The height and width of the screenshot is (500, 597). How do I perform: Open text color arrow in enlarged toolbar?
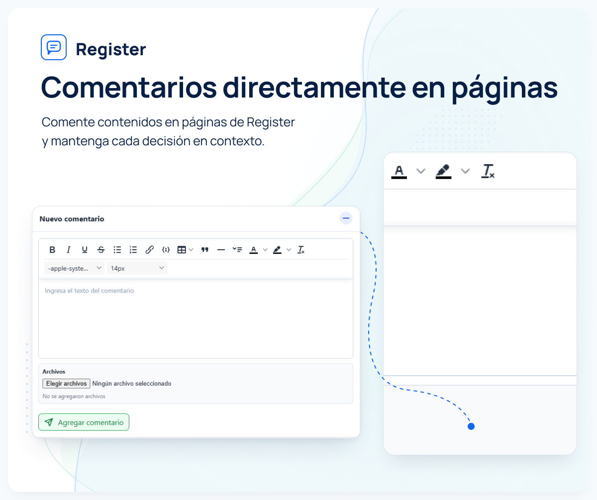tap(421, 171)
